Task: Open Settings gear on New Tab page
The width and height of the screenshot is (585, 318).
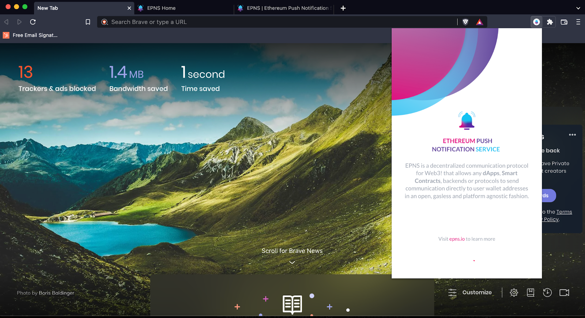Action: pos(514,292)
